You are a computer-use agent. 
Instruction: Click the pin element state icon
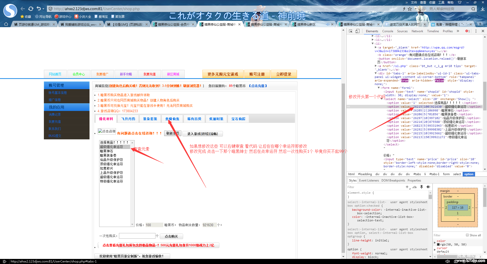click(422, 187)
